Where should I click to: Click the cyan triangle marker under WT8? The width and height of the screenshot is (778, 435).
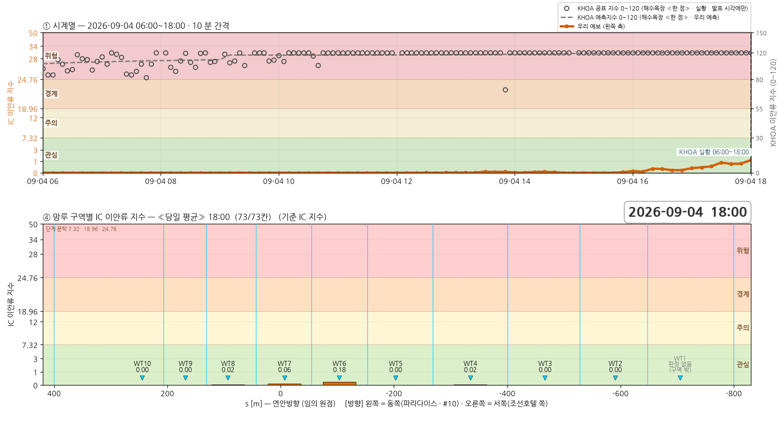(228, 378)
